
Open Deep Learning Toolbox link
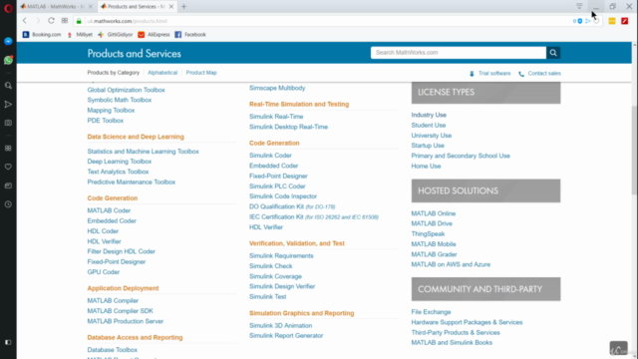[x=120, y=162]
